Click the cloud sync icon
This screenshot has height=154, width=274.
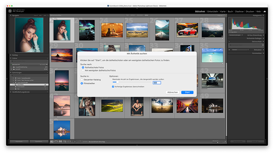click(x=264, y=11)
